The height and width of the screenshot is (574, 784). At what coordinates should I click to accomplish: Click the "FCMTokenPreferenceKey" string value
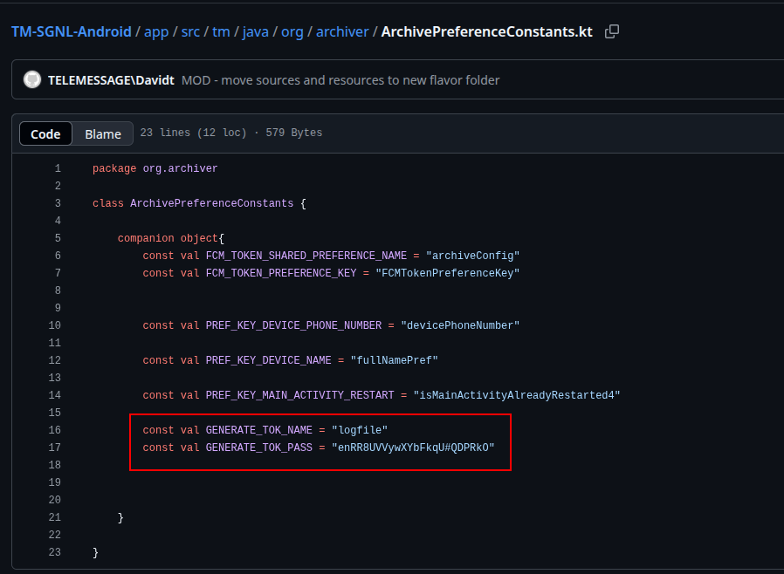tap(448, 273)
